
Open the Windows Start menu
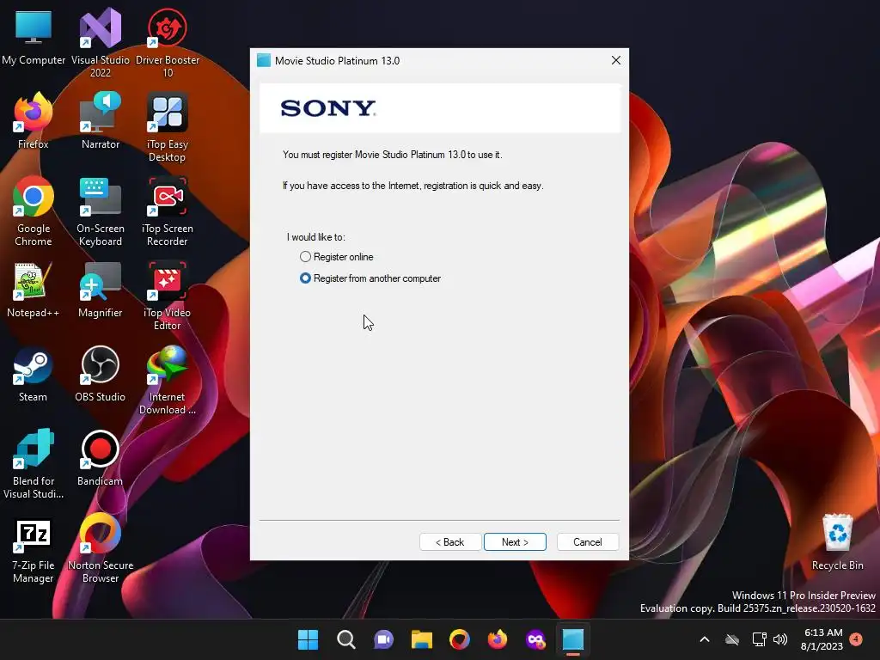click(x=308, y=639)
